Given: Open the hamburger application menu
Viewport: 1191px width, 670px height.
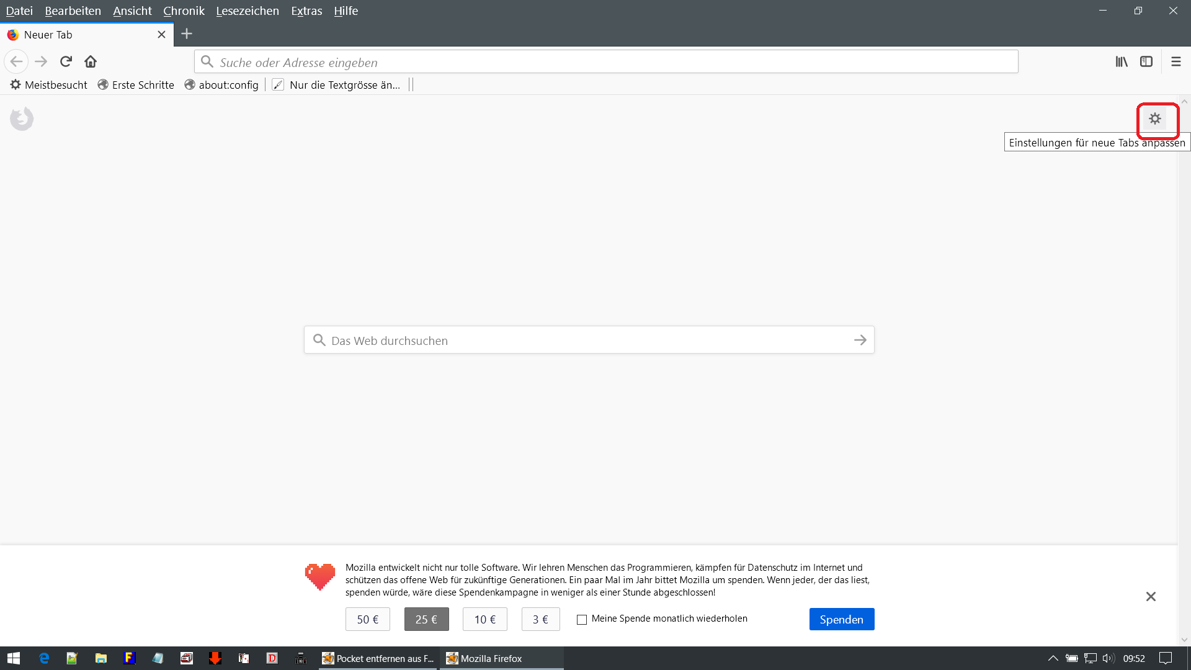Looking at the screenshot, I should pyautogui.click(x=1175, y=61).
